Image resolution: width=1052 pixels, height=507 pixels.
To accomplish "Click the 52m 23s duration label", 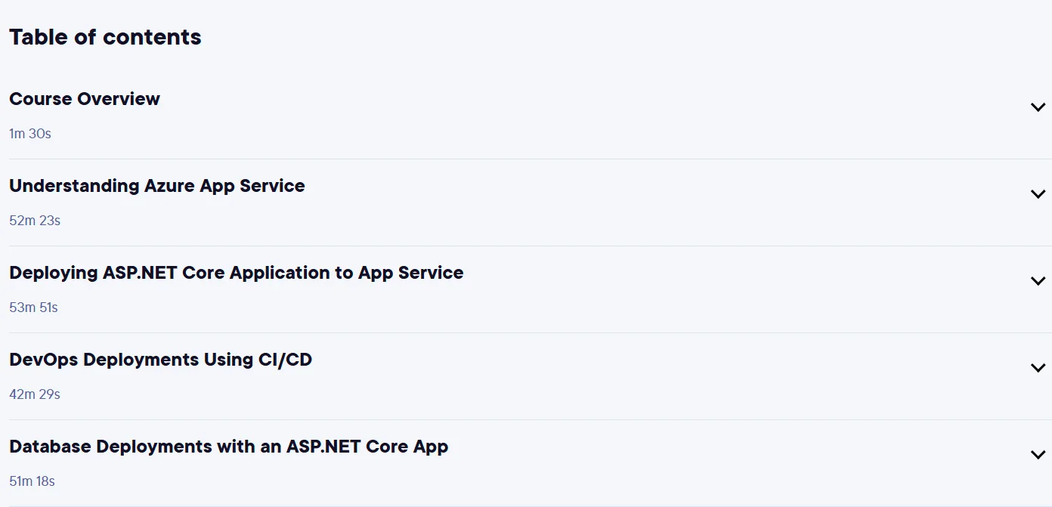I will click(x=35, y=221).
